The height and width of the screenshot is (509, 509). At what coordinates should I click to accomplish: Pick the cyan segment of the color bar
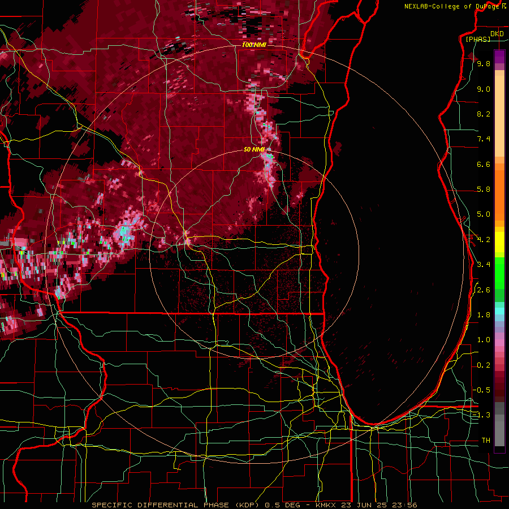[x=499, y=311]
